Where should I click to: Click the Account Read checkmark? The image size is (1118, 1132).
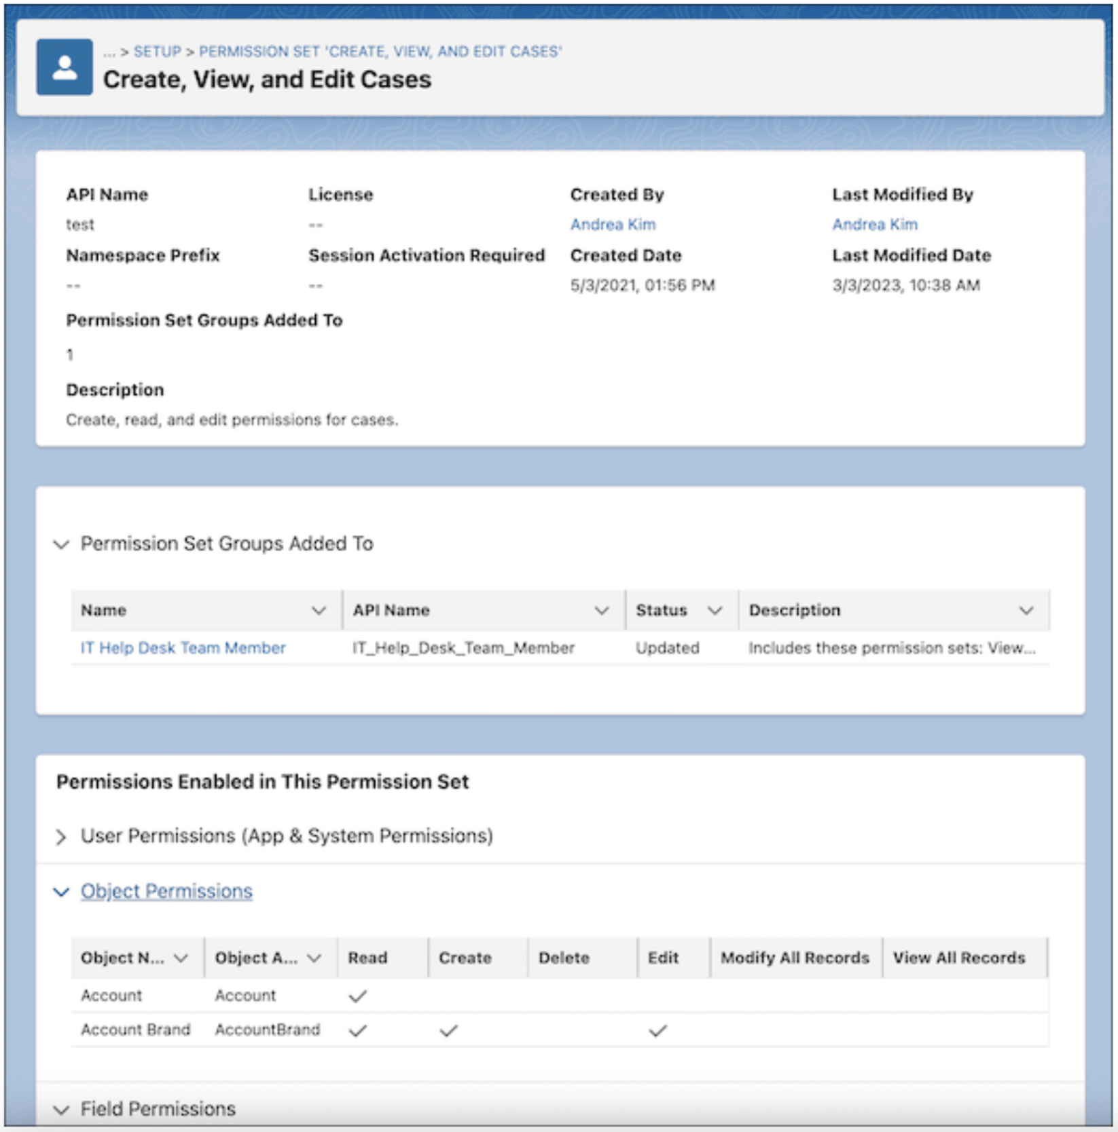[358, 996]
